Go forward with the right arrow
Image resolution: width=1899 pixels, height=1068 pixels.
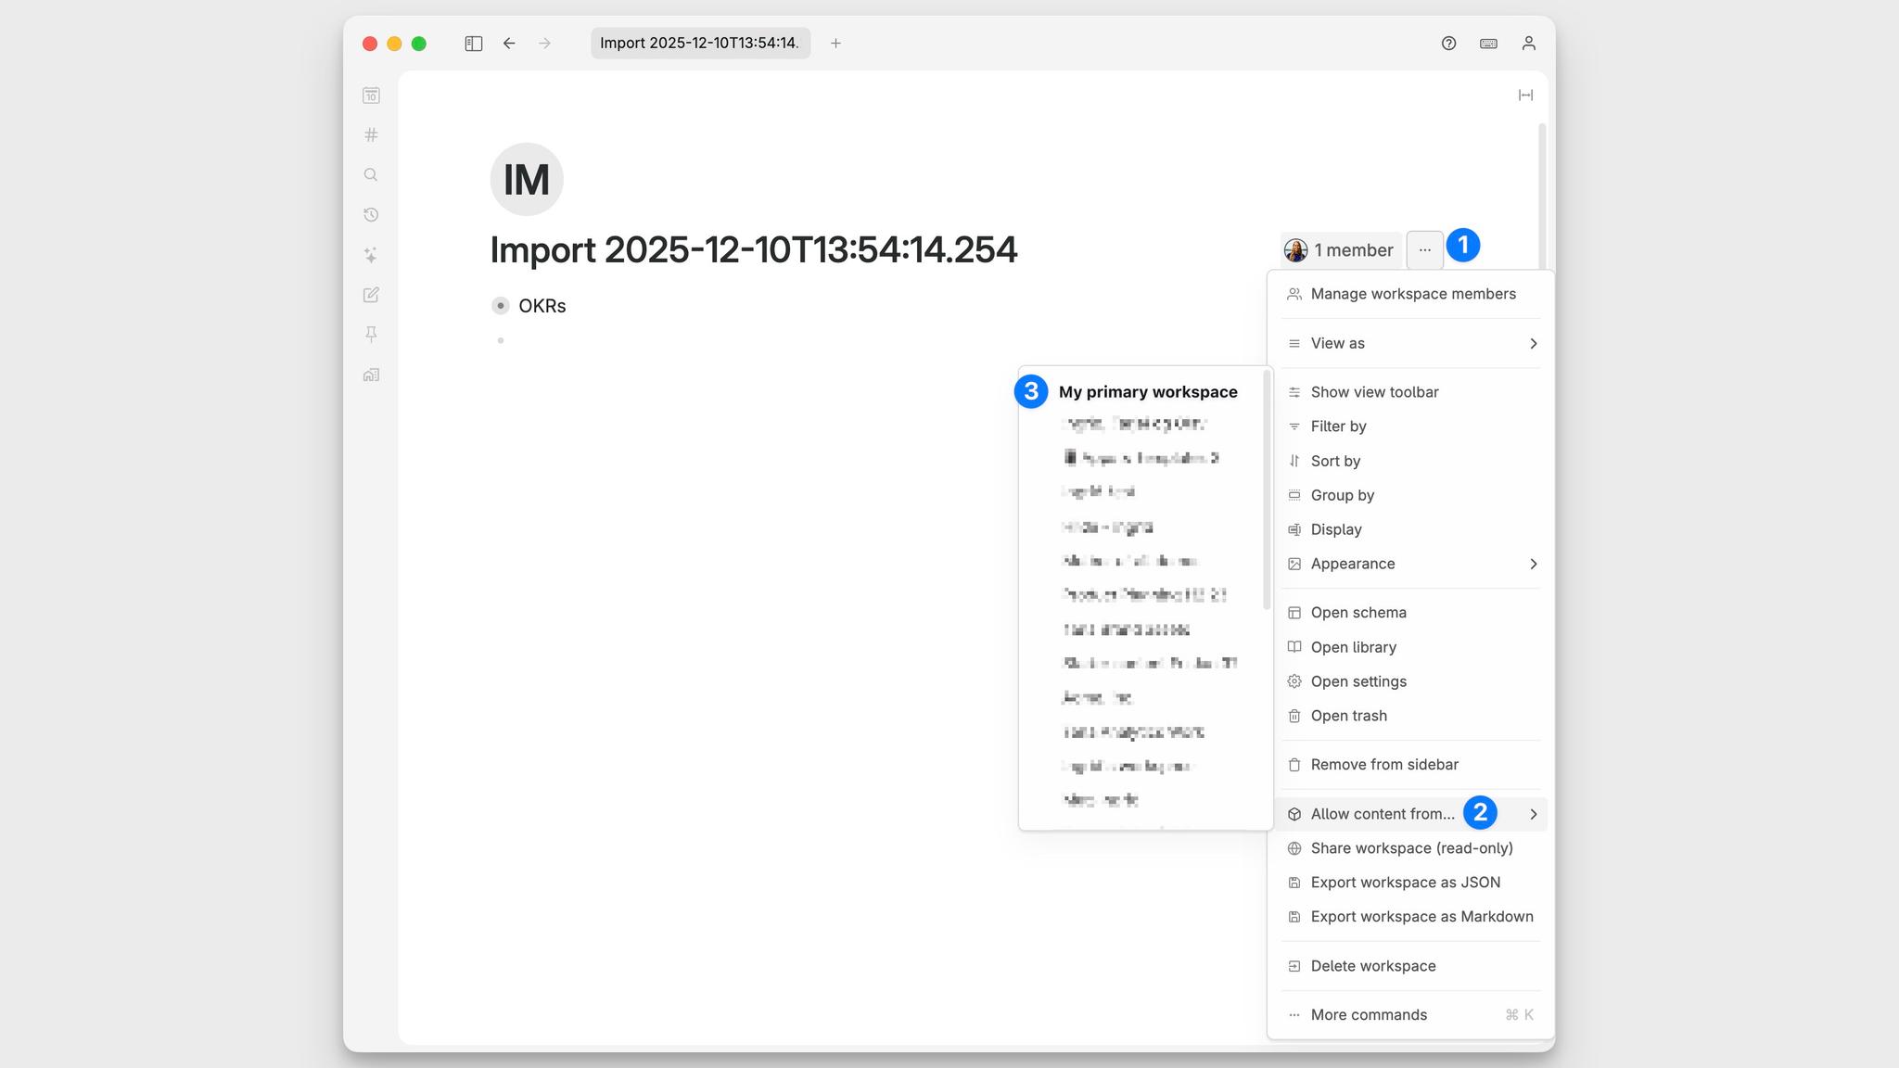click(544, 44)
